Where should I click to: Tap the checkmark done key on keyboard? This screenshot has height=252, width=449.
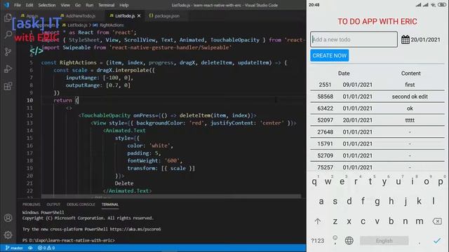pos(437,241)
